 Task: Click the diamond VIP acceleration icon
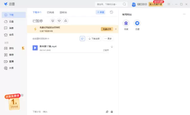59,21
